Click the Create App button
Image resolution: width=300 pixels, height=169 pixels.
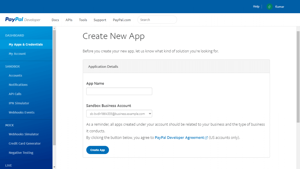tap(97, 150)
